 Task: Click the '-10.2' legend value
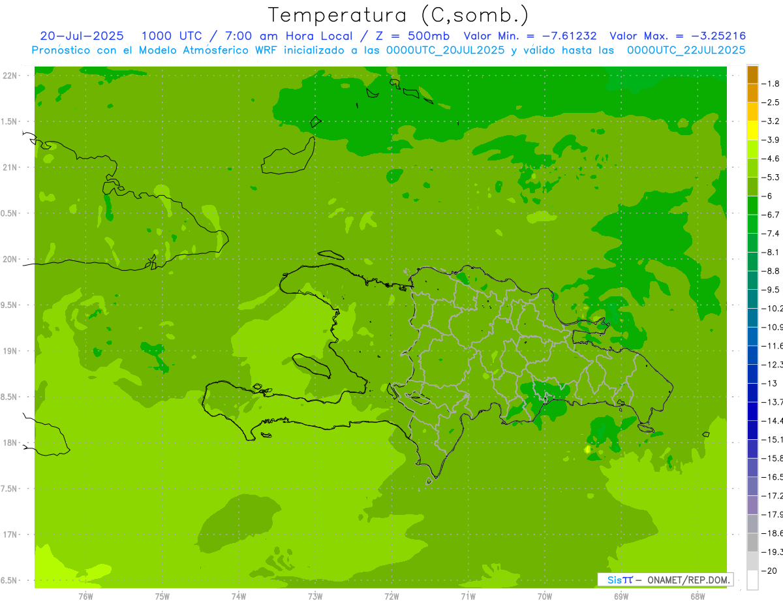773,308
